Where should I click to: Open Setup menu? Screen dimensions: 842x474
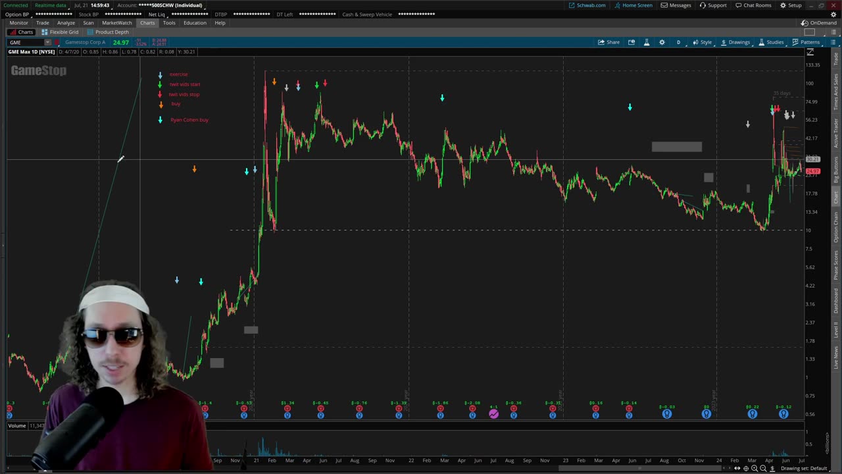tap(791, 5)
